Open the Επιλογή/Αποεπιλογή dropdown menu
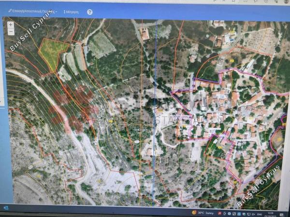The image size is (290, 217). 32,11
